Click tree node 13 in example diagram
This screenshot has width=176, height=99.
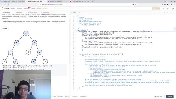[28, 52]
